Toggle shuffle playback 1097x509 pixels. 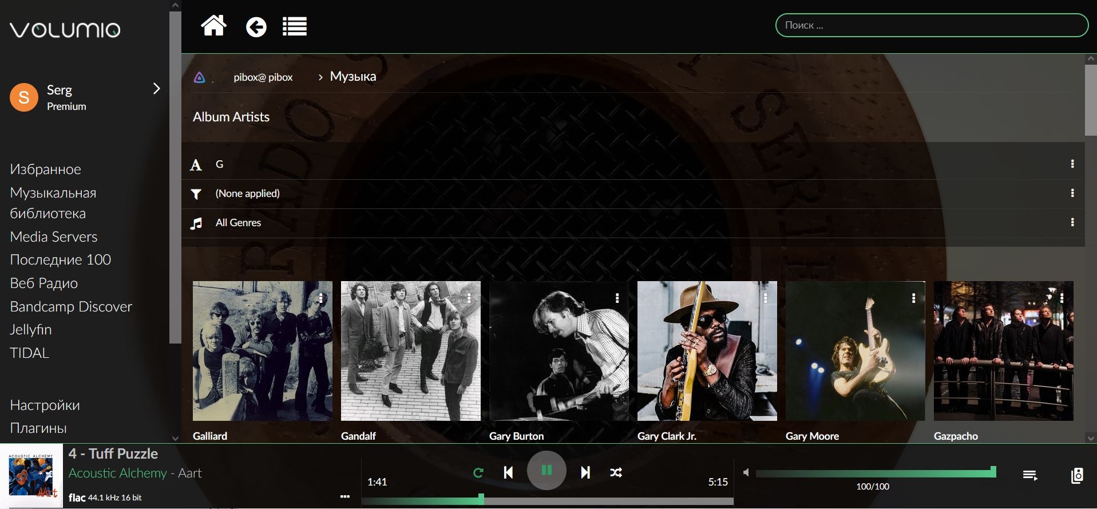[x=616, y=472]
